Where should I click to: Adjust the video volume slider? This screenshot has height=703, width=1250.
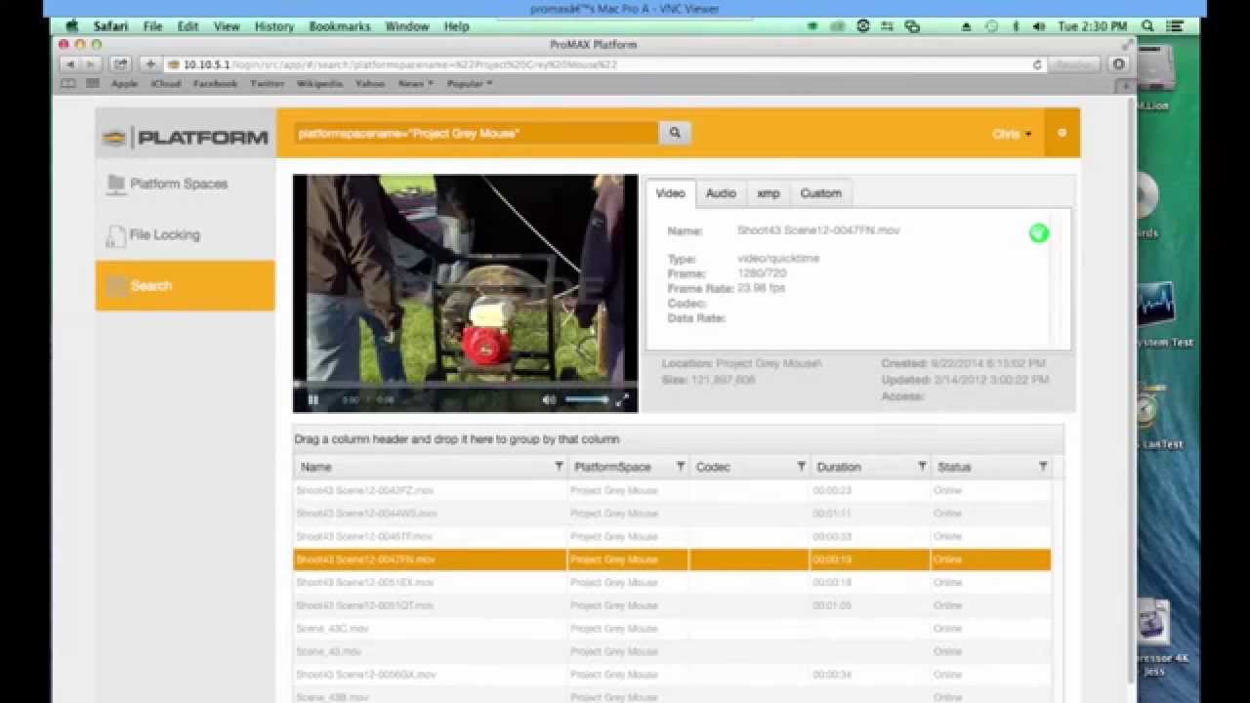tap(586, 399)
